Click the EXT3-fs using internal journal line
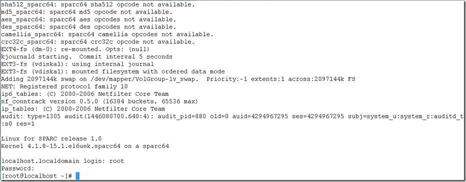The width and height of the screenshot is (466, 182). pos(78,64)
